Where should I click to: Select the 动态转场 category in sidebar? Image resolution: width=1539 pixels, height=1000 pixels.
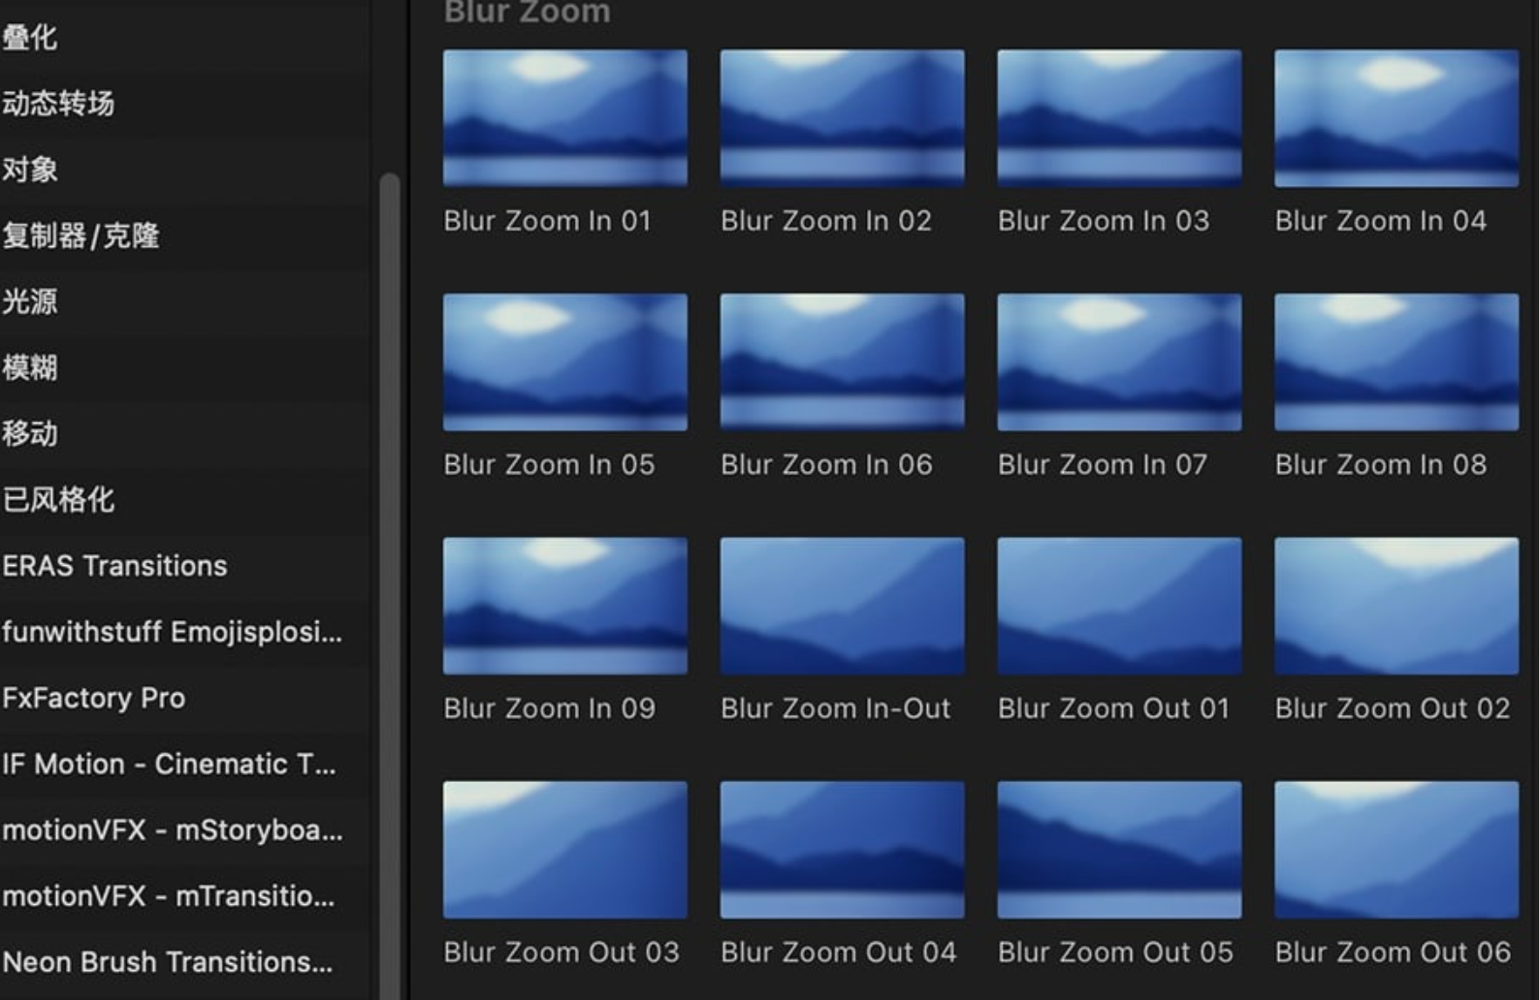pos(58,104)
